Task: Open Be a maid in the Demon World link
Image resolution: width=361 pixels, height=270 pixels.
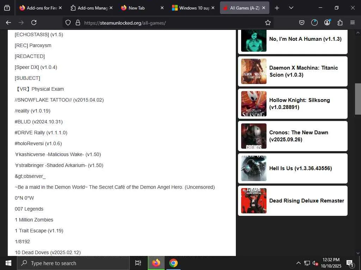Action: click(115, 187)
